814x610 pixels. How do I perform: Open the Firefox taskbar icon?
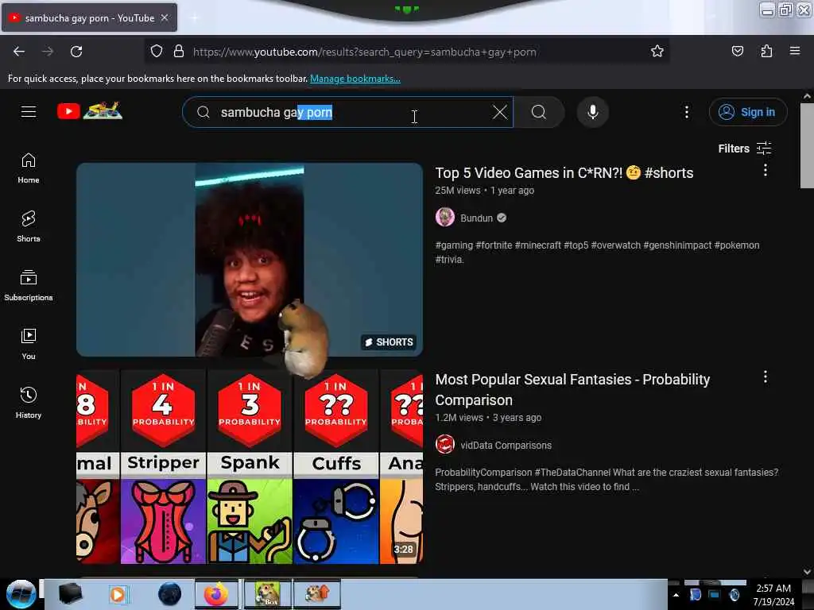click(216, 594)
